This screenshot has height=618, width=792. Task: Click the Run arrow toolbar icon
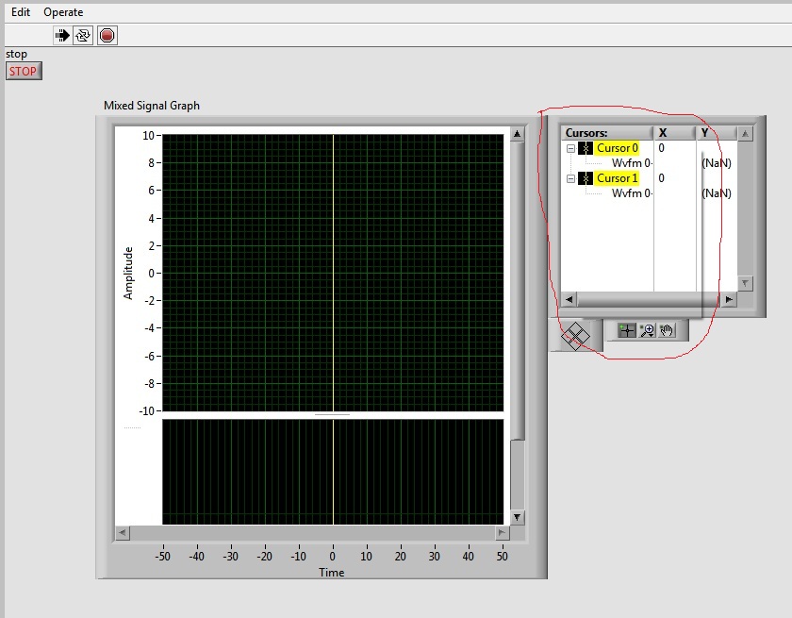(x=62, y=35)
